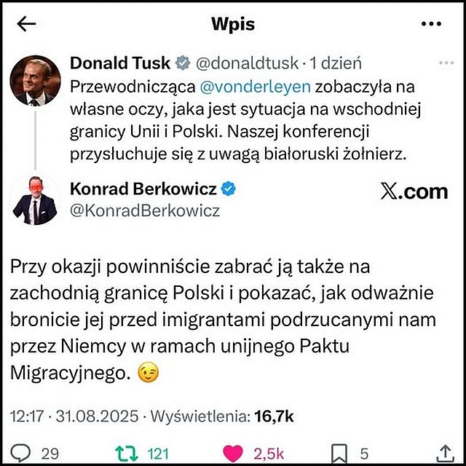Open the share upload icon
The height and width of the screenshot is (466, 466).
[x=445, y=453]
